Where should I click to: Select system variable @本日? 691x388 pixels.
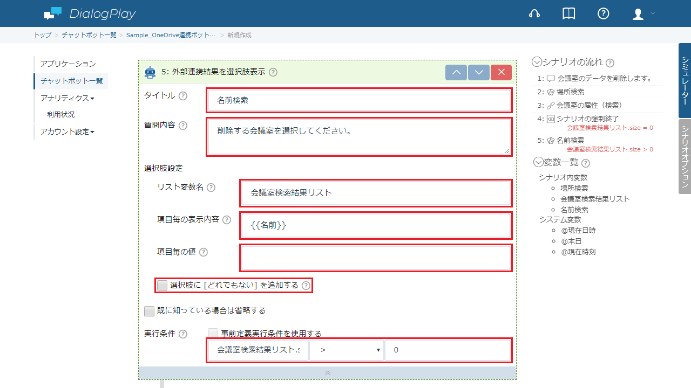(571, 241)
